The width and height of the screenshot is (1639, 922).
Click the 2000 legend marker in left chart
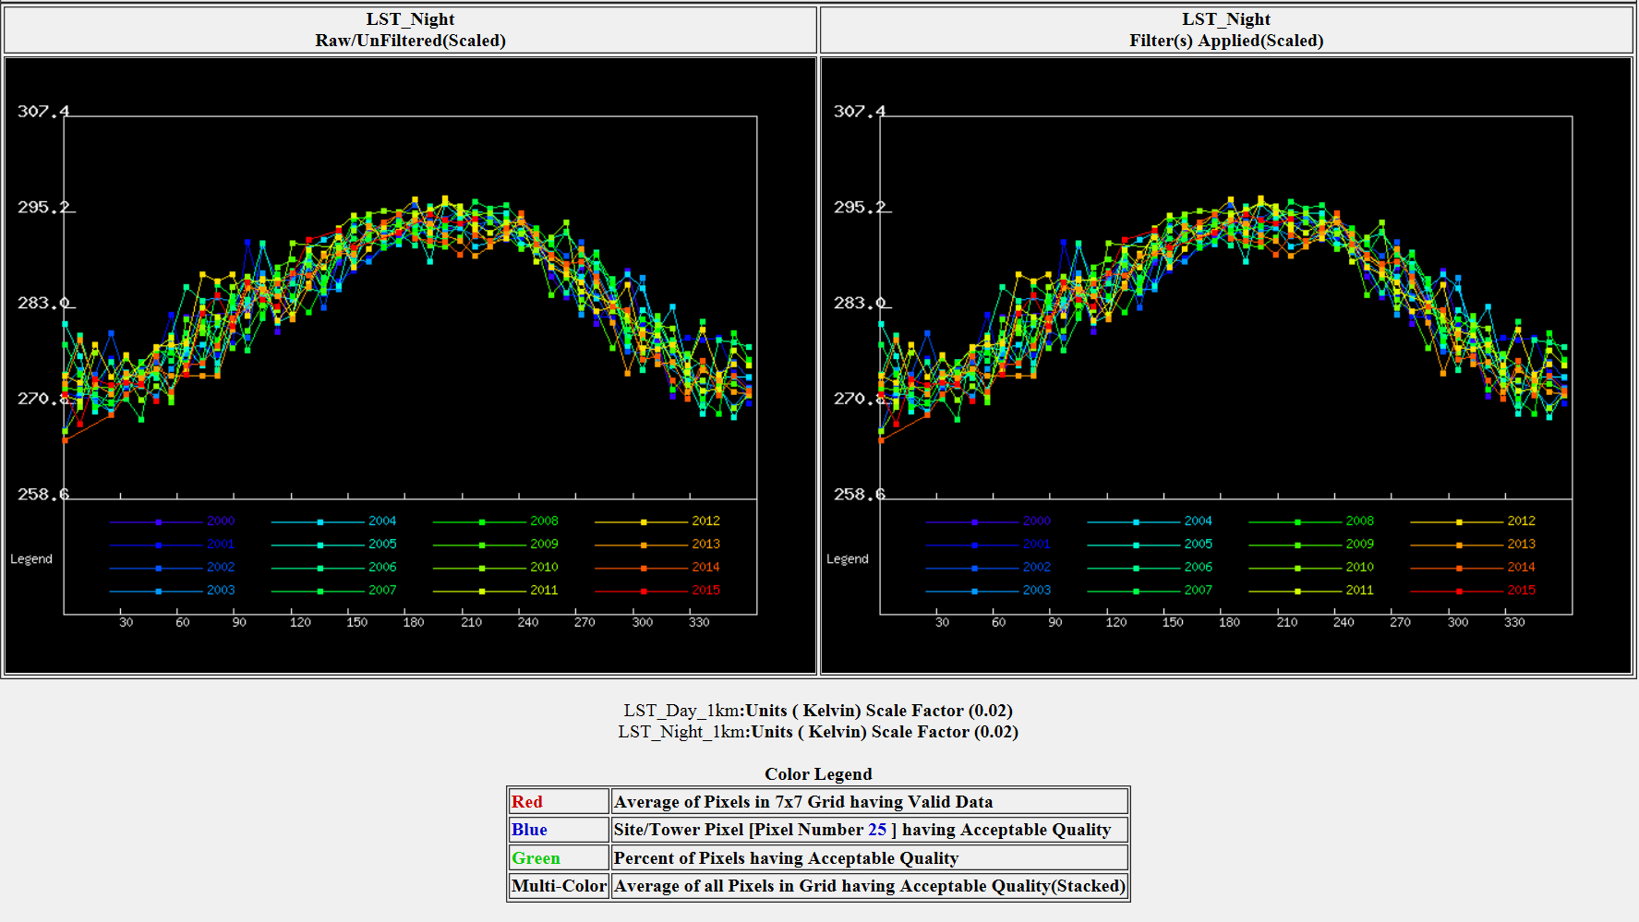(159, 522)
